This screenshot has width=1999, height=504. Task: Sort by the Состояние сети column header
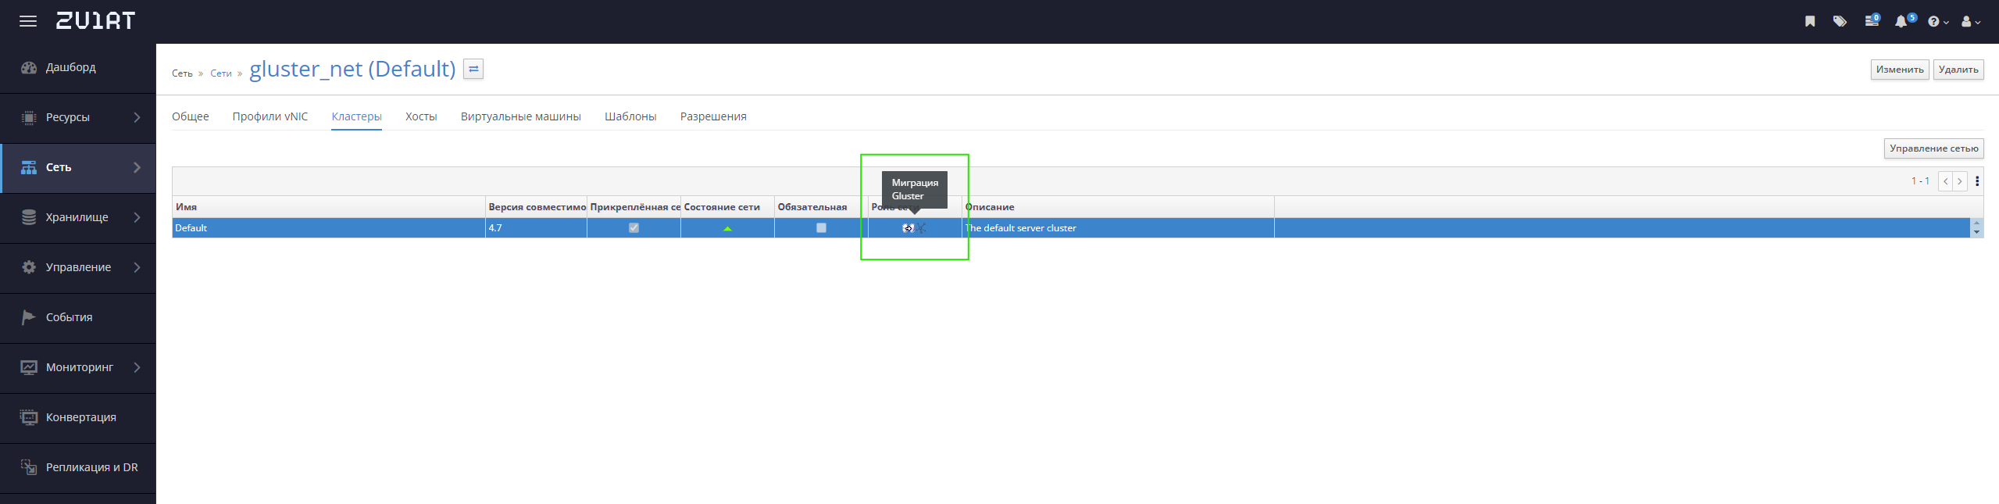point(727,207)
